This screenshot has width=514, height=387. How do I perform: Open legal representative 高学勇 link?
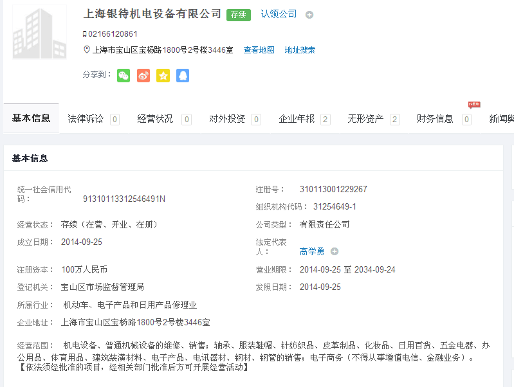tap(312, 251)
